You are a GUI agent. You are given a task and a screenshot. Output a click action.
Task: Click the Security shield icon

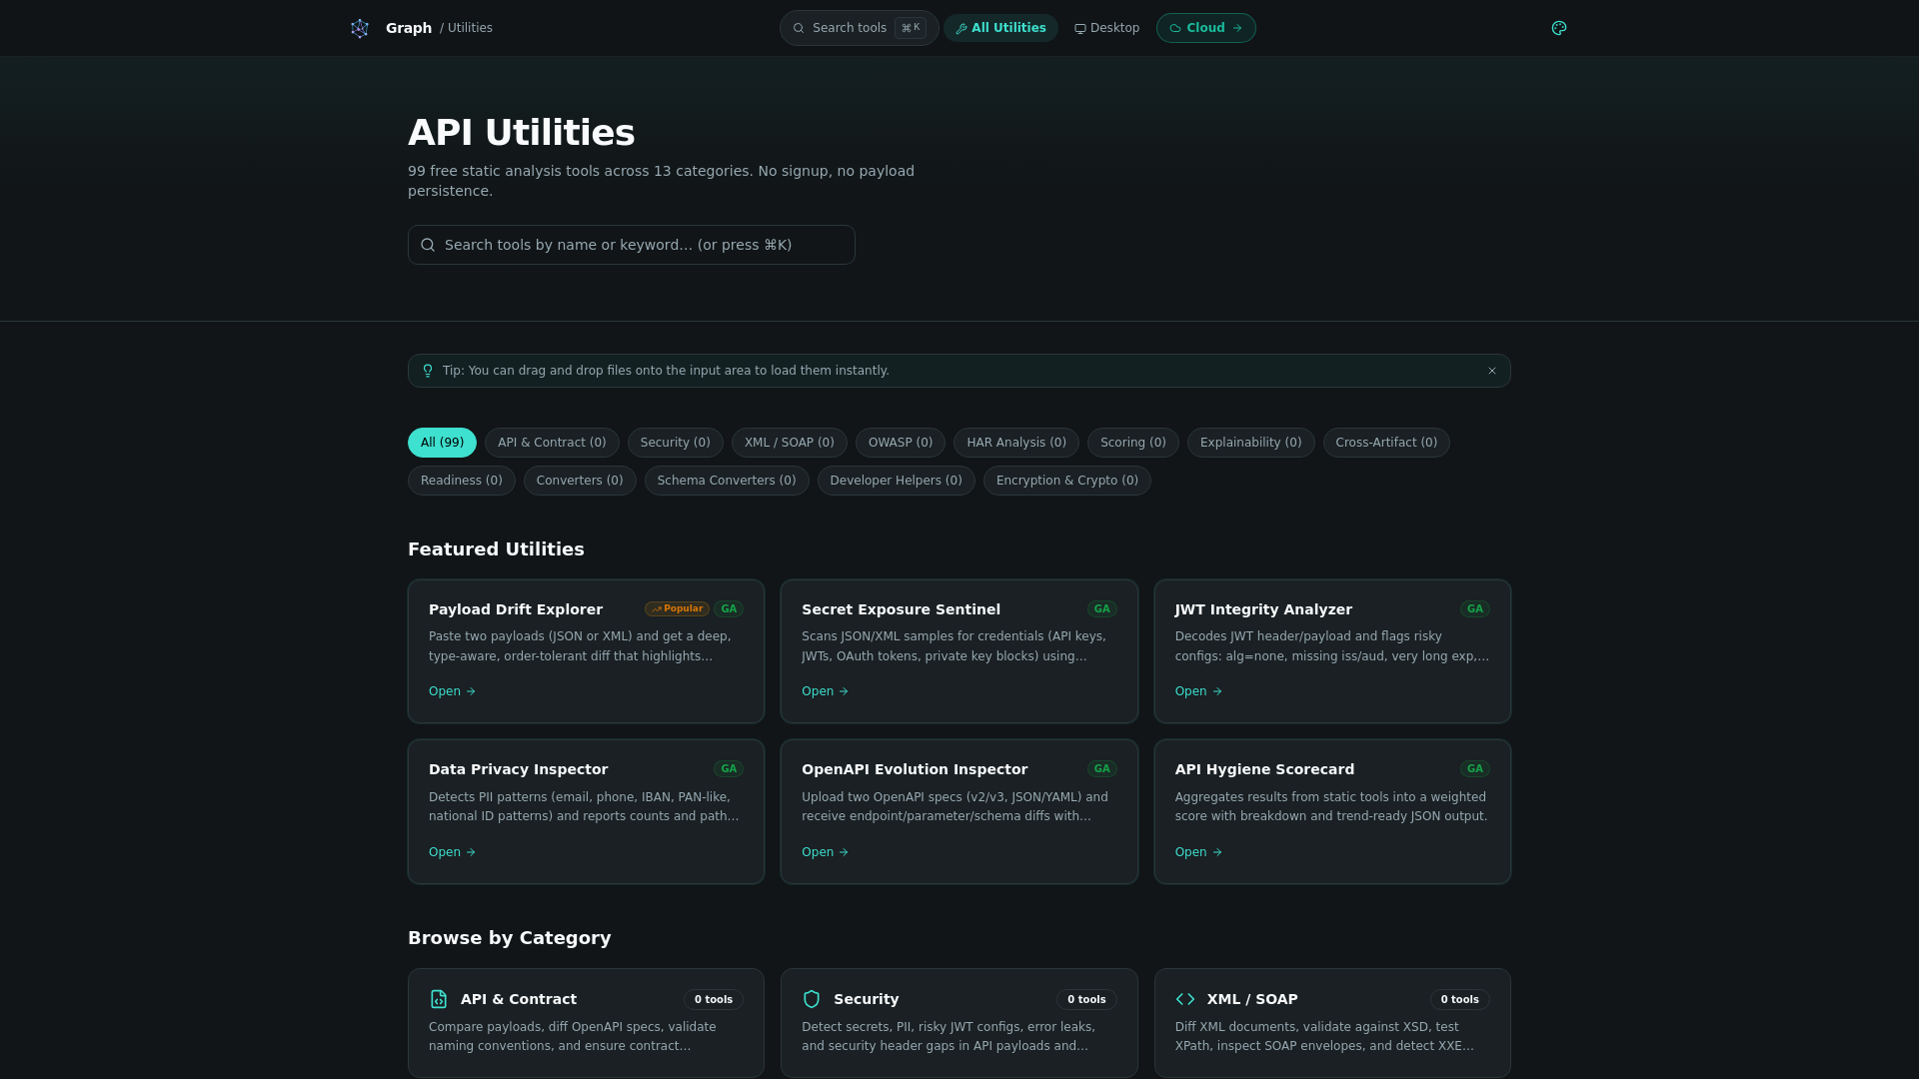812,999
